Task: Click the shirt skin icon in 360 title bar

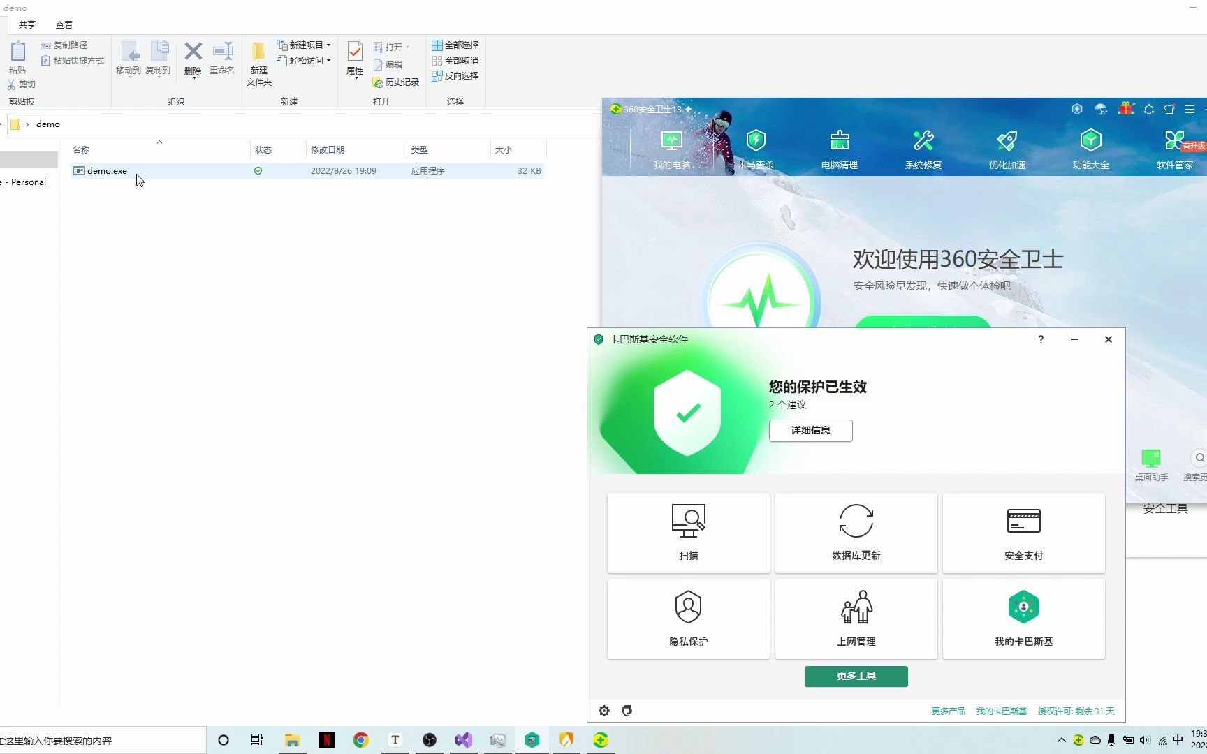Action: pos(1169,109)
